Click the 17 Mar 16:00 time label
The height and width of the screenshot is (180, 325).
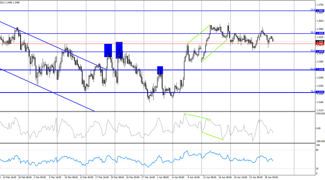(x=102, y=177)
